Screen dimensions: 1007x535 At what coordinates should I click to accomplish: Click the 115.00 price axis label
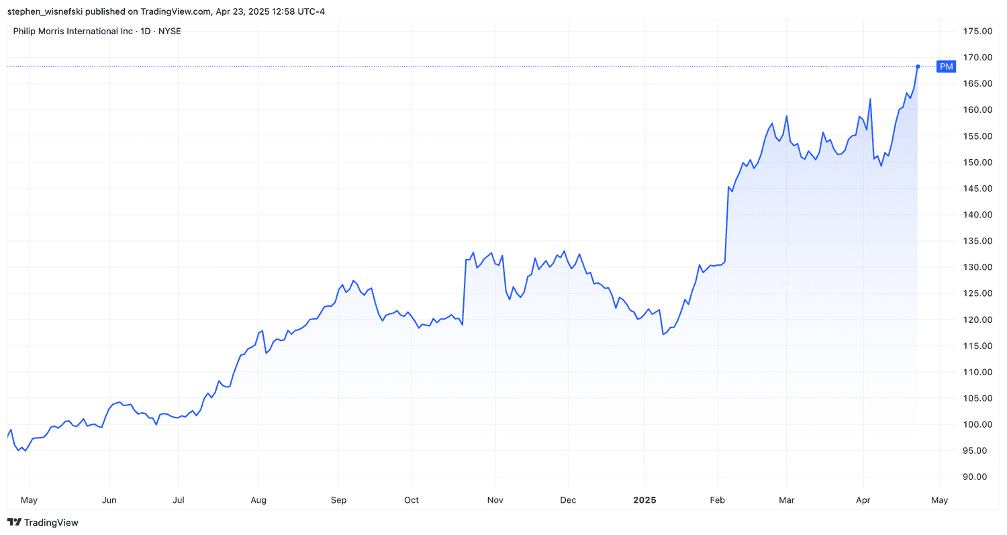click(x=976, y=346)
